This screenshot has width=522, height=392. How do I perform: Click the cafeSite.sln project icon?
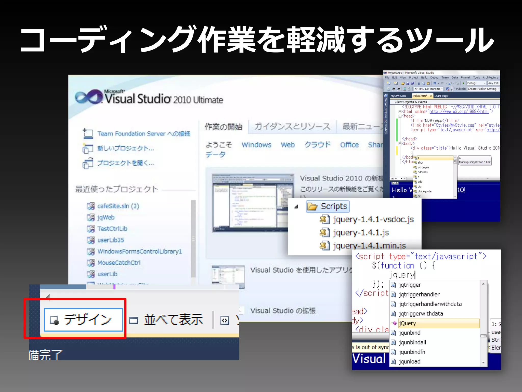pos(91,206)
